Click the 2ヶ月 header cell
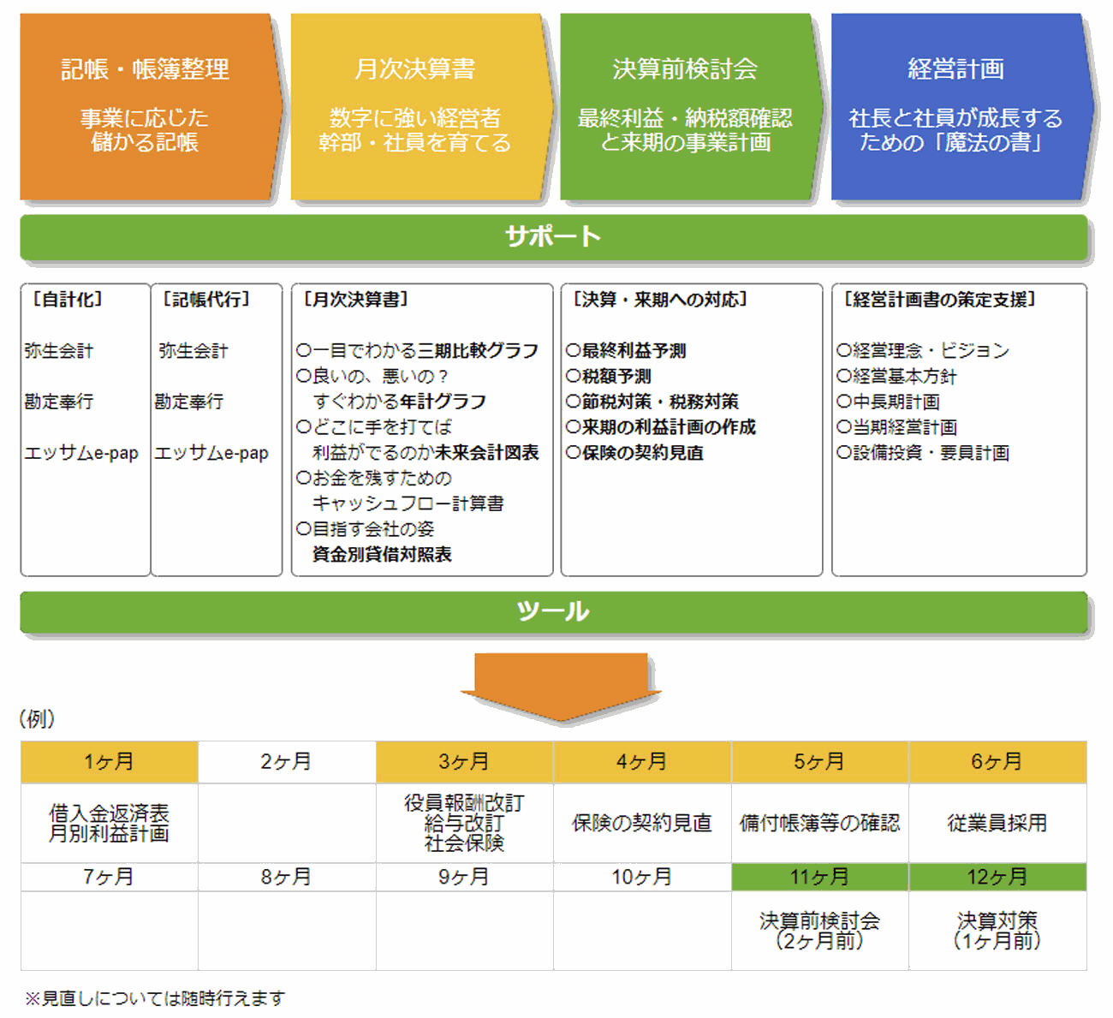Screen dimensions: 1113x1018 point(287,762)
